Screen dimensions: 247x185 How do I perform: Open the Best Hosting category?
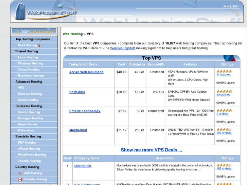point(28,45)
